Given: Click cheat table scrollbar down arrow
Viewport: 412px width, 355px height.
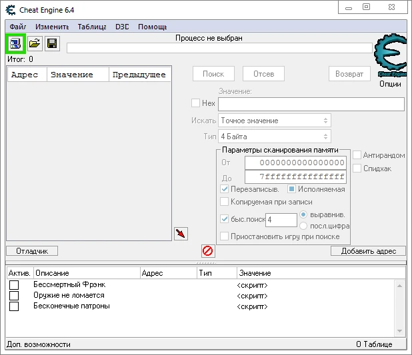Looking at the screenshot, I should pyautogui.click(x=399, y=331).
